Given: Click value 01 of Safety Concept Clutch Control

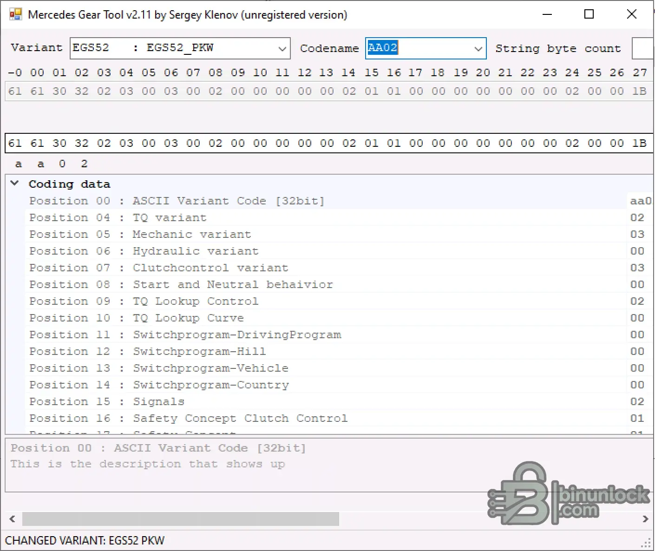Looking at the screenshot, I should [x=637, y=418].
